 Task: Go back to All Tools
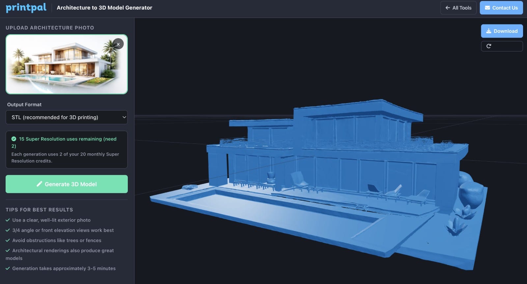[x=458, y=8]
